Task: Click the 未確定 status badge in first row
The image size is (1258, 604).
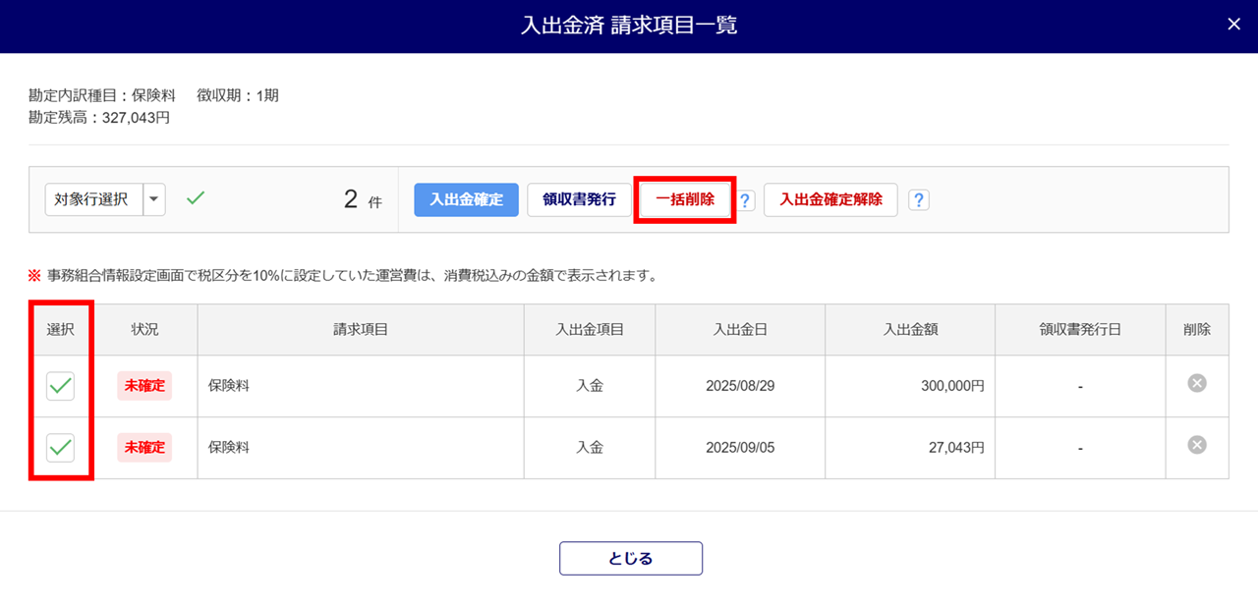Action: (x=144, y=386)
